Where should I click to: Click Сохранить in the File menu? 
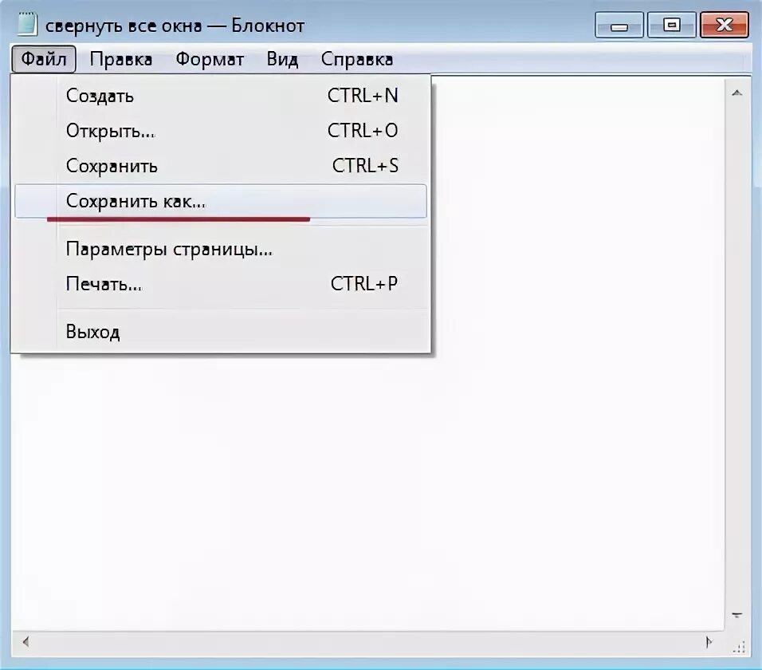tap(221, 166)
